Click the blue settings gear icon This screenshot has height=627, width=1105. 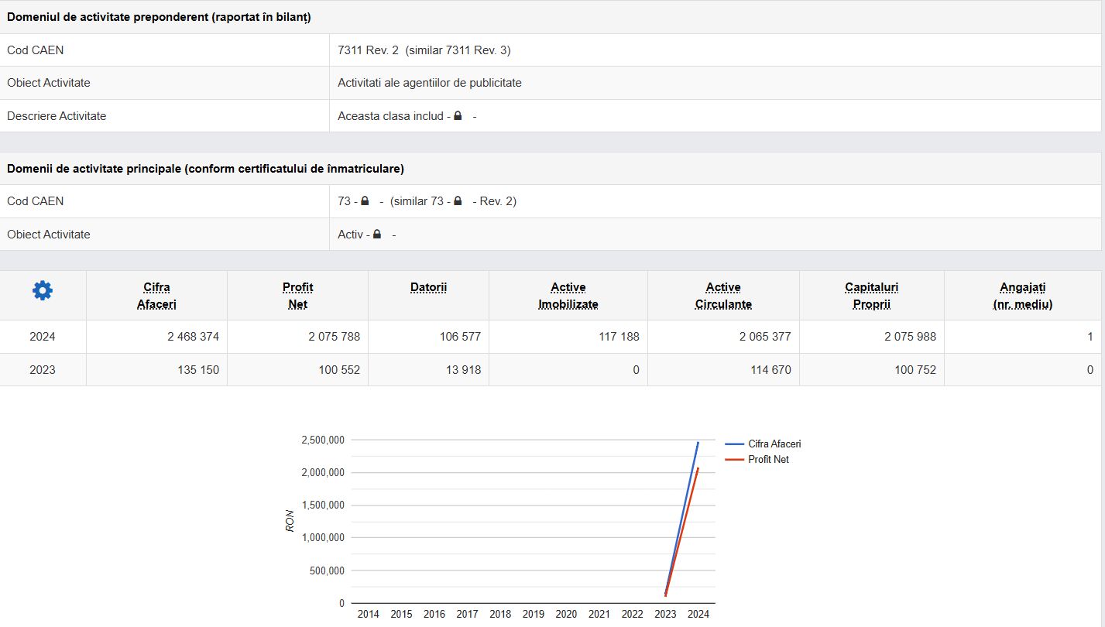point(43,291)
